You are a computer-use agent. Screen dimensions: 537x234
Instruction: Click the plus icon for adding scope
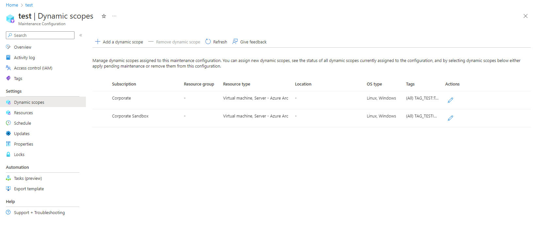pyautogui.click(x=98, y=41)
